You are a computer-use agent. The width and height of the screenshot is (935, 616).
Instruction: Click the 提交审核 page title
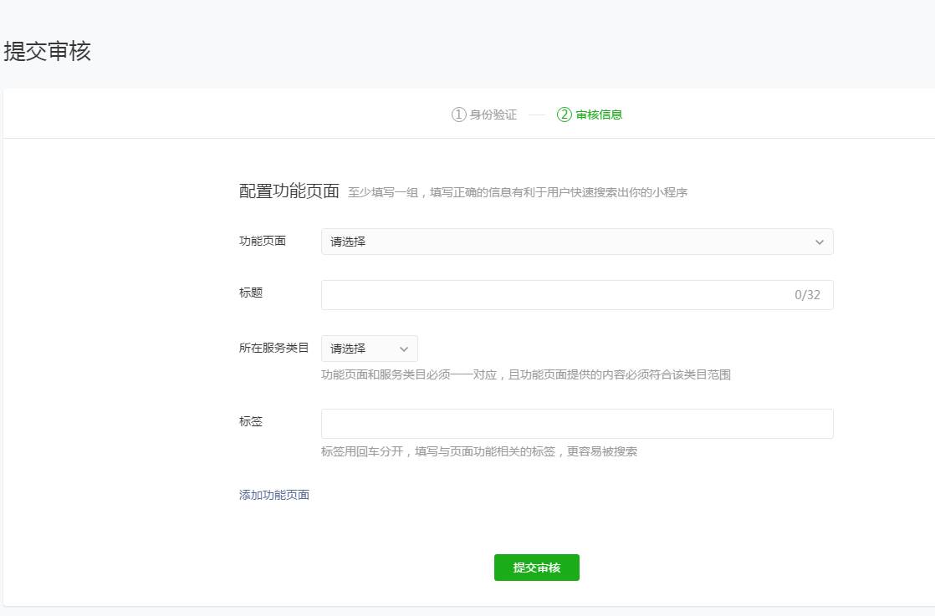click(x=47, y=51)
